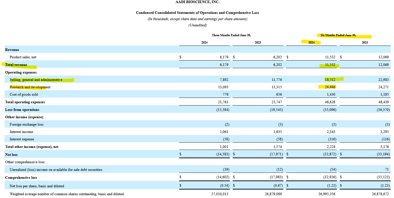
Task: Select highlighted 'Six Months Ended June 30,' header
Action: [338, 35]
